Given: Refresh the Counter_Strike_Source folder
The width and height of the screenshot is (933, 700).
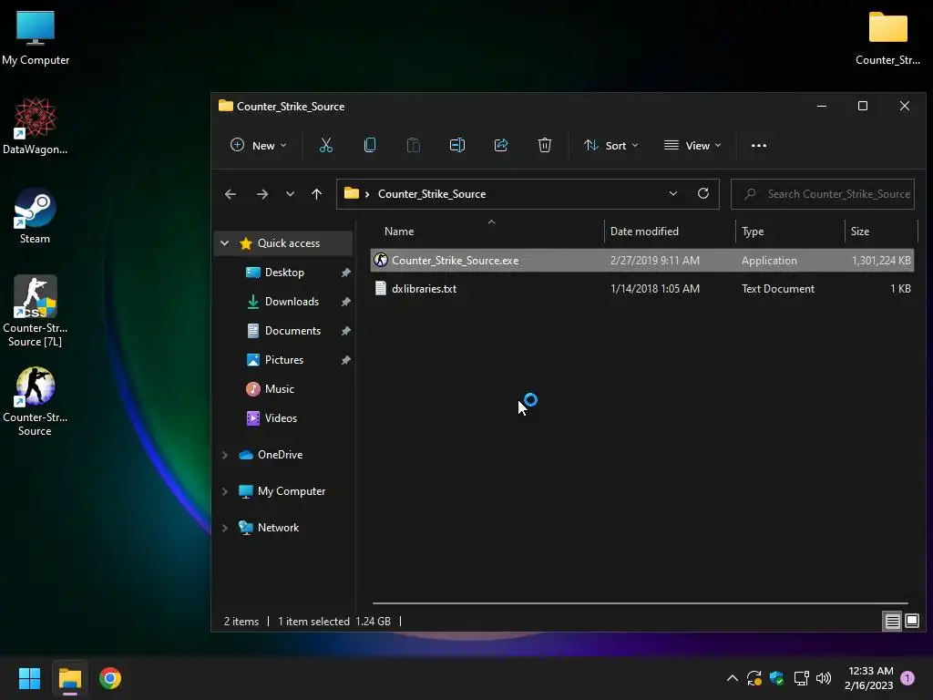Looking at the screenshot, I should click(x=703, y=193).
